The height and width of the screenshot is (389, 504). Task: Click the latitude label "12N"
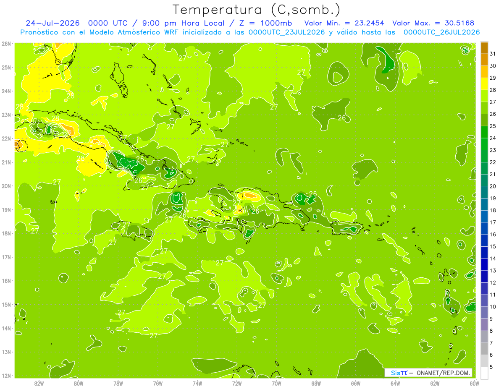pos(6,376)
